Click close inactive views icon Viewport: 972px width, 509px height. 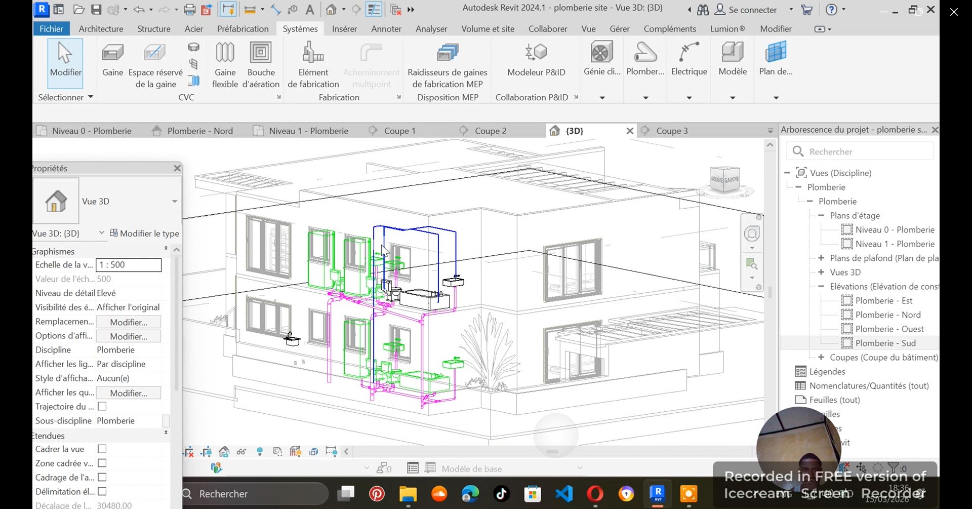[x=396, y=9]
